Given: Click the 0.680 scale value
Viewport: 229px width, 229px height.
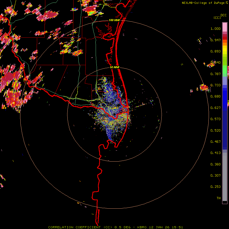Looking at the screenshot, I should [x=216, y=96].
